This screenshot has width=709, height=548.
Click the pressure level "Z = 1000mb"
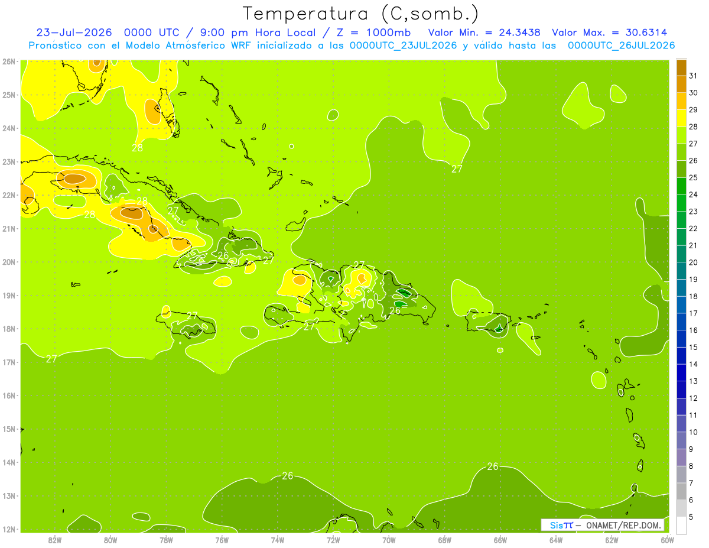coord(373,33)
